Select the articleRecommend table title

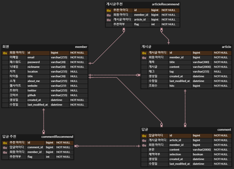tap(166, 4)
